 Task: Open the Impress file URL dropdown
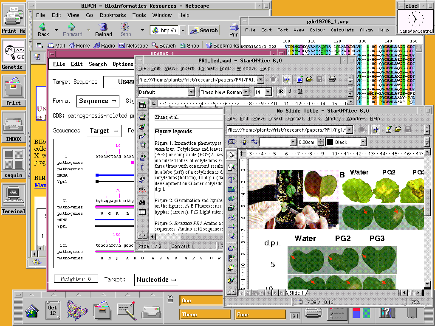(350, 129)
